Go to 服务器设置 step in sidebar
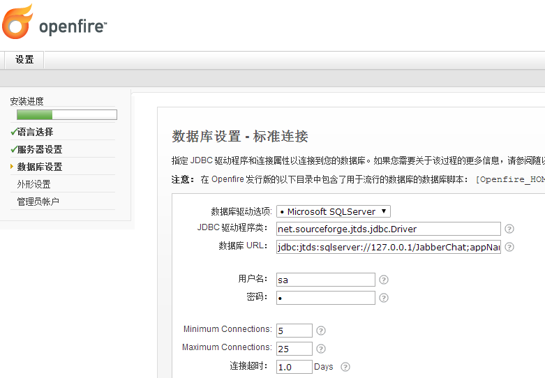 [40, 149]
